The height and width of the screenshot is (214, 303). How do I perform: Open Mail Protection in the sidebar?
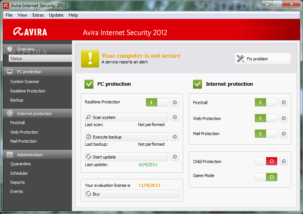23,141
